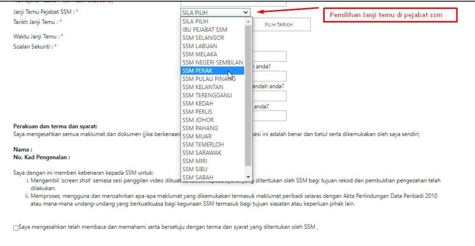Pick SSM LABUAN from the dropdown
Image resolution: width=475 pixels, height=246 pixels.
tap(213, 46)
